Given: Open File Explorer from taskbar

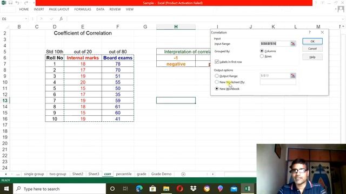Looking at the screenshot, I should 166,189.
